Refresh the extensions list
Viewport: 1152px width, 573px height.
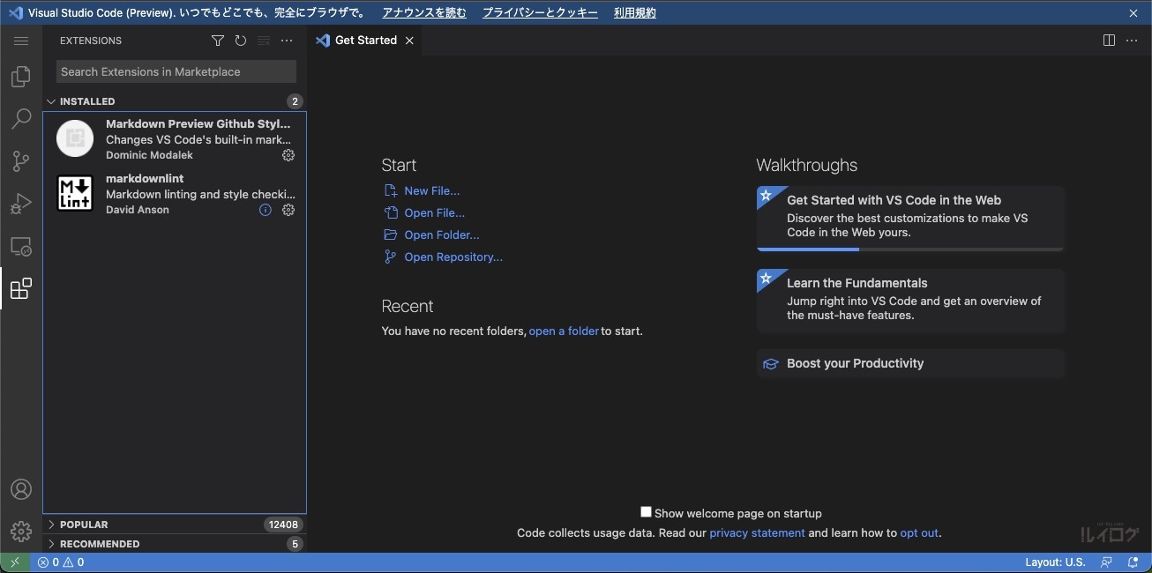point(240,41)
